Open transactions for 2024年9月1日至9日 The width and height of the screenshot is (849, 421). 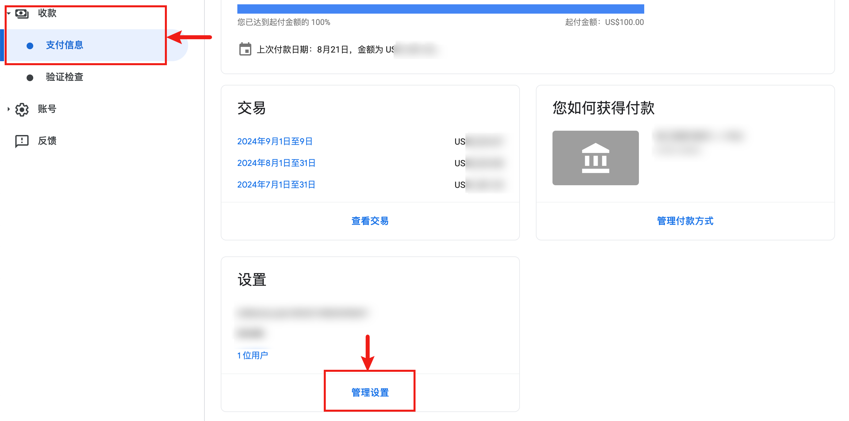click(x=275, y=141)
